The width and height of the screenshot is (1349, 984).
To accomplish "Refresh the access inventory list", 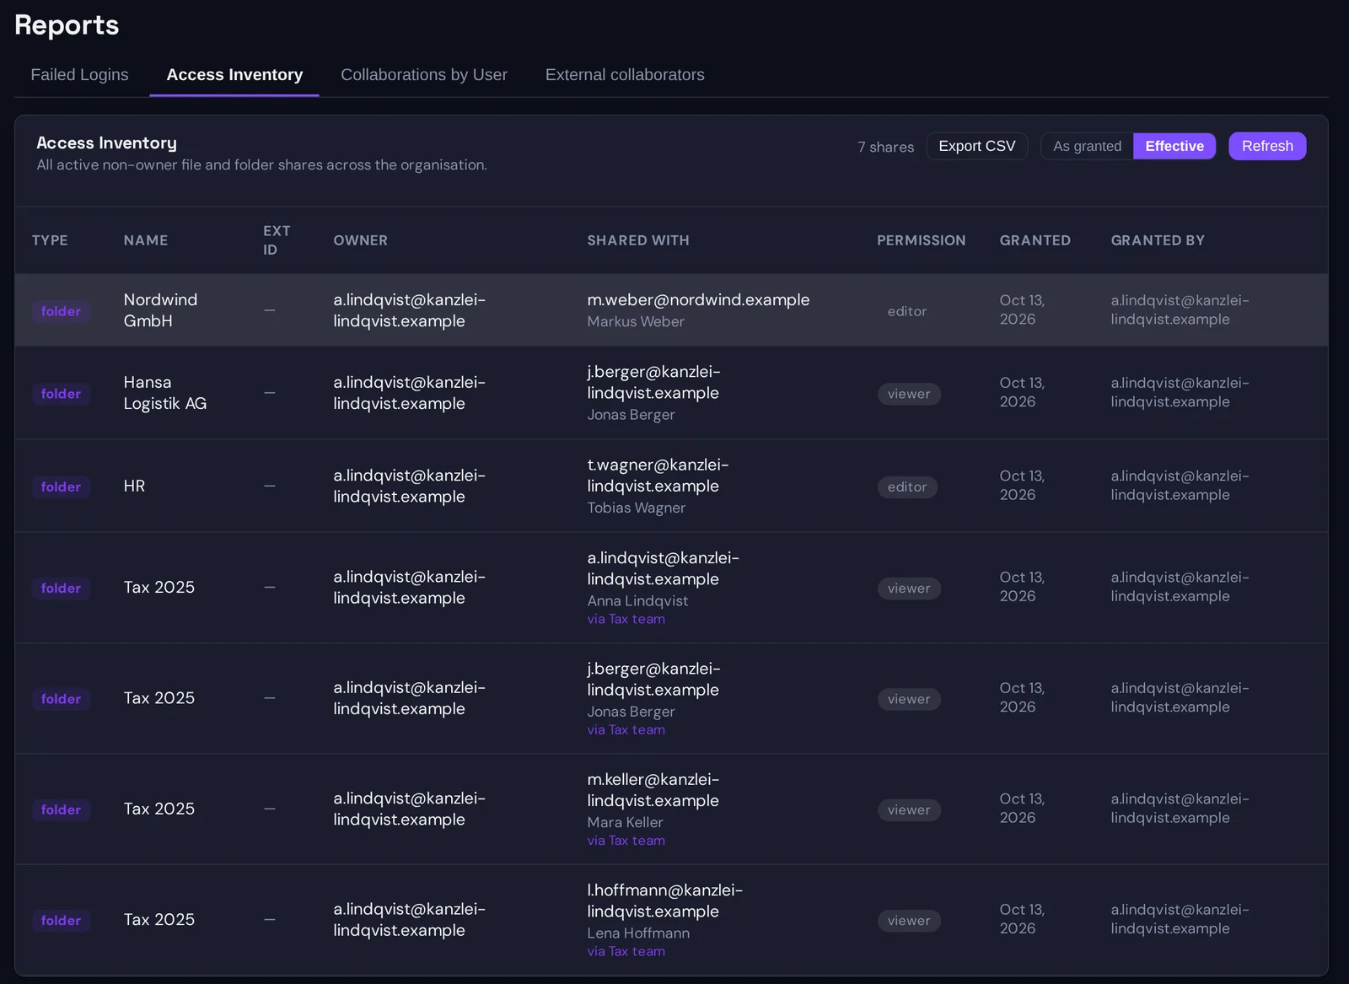I will 1267,146.
